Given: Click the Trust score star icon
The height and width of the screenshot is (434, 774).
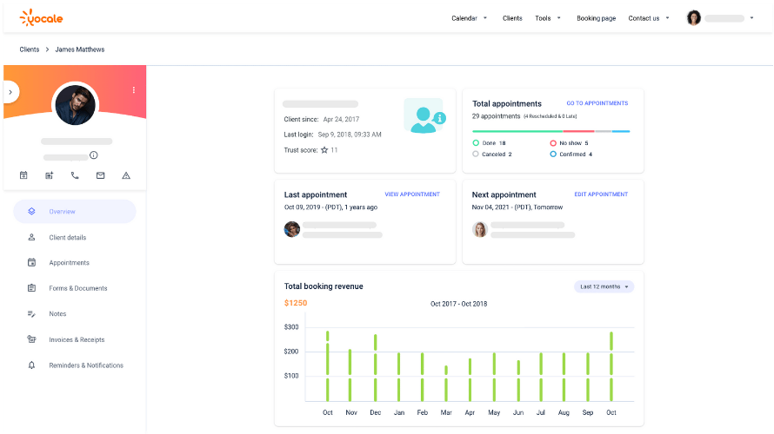Looking at the screenshot, I should click(324, 150).
